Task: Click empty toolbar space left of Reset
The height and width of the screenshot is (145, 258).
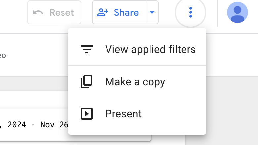Action: [x=13, y=13]
